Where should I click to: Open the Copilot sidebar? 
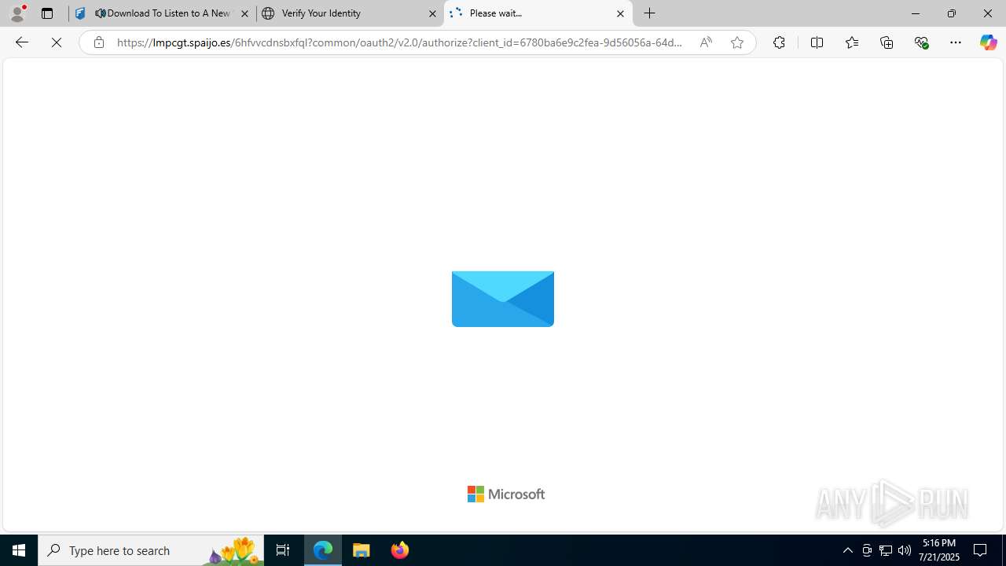pyautogui.click(x=988, y=42)
